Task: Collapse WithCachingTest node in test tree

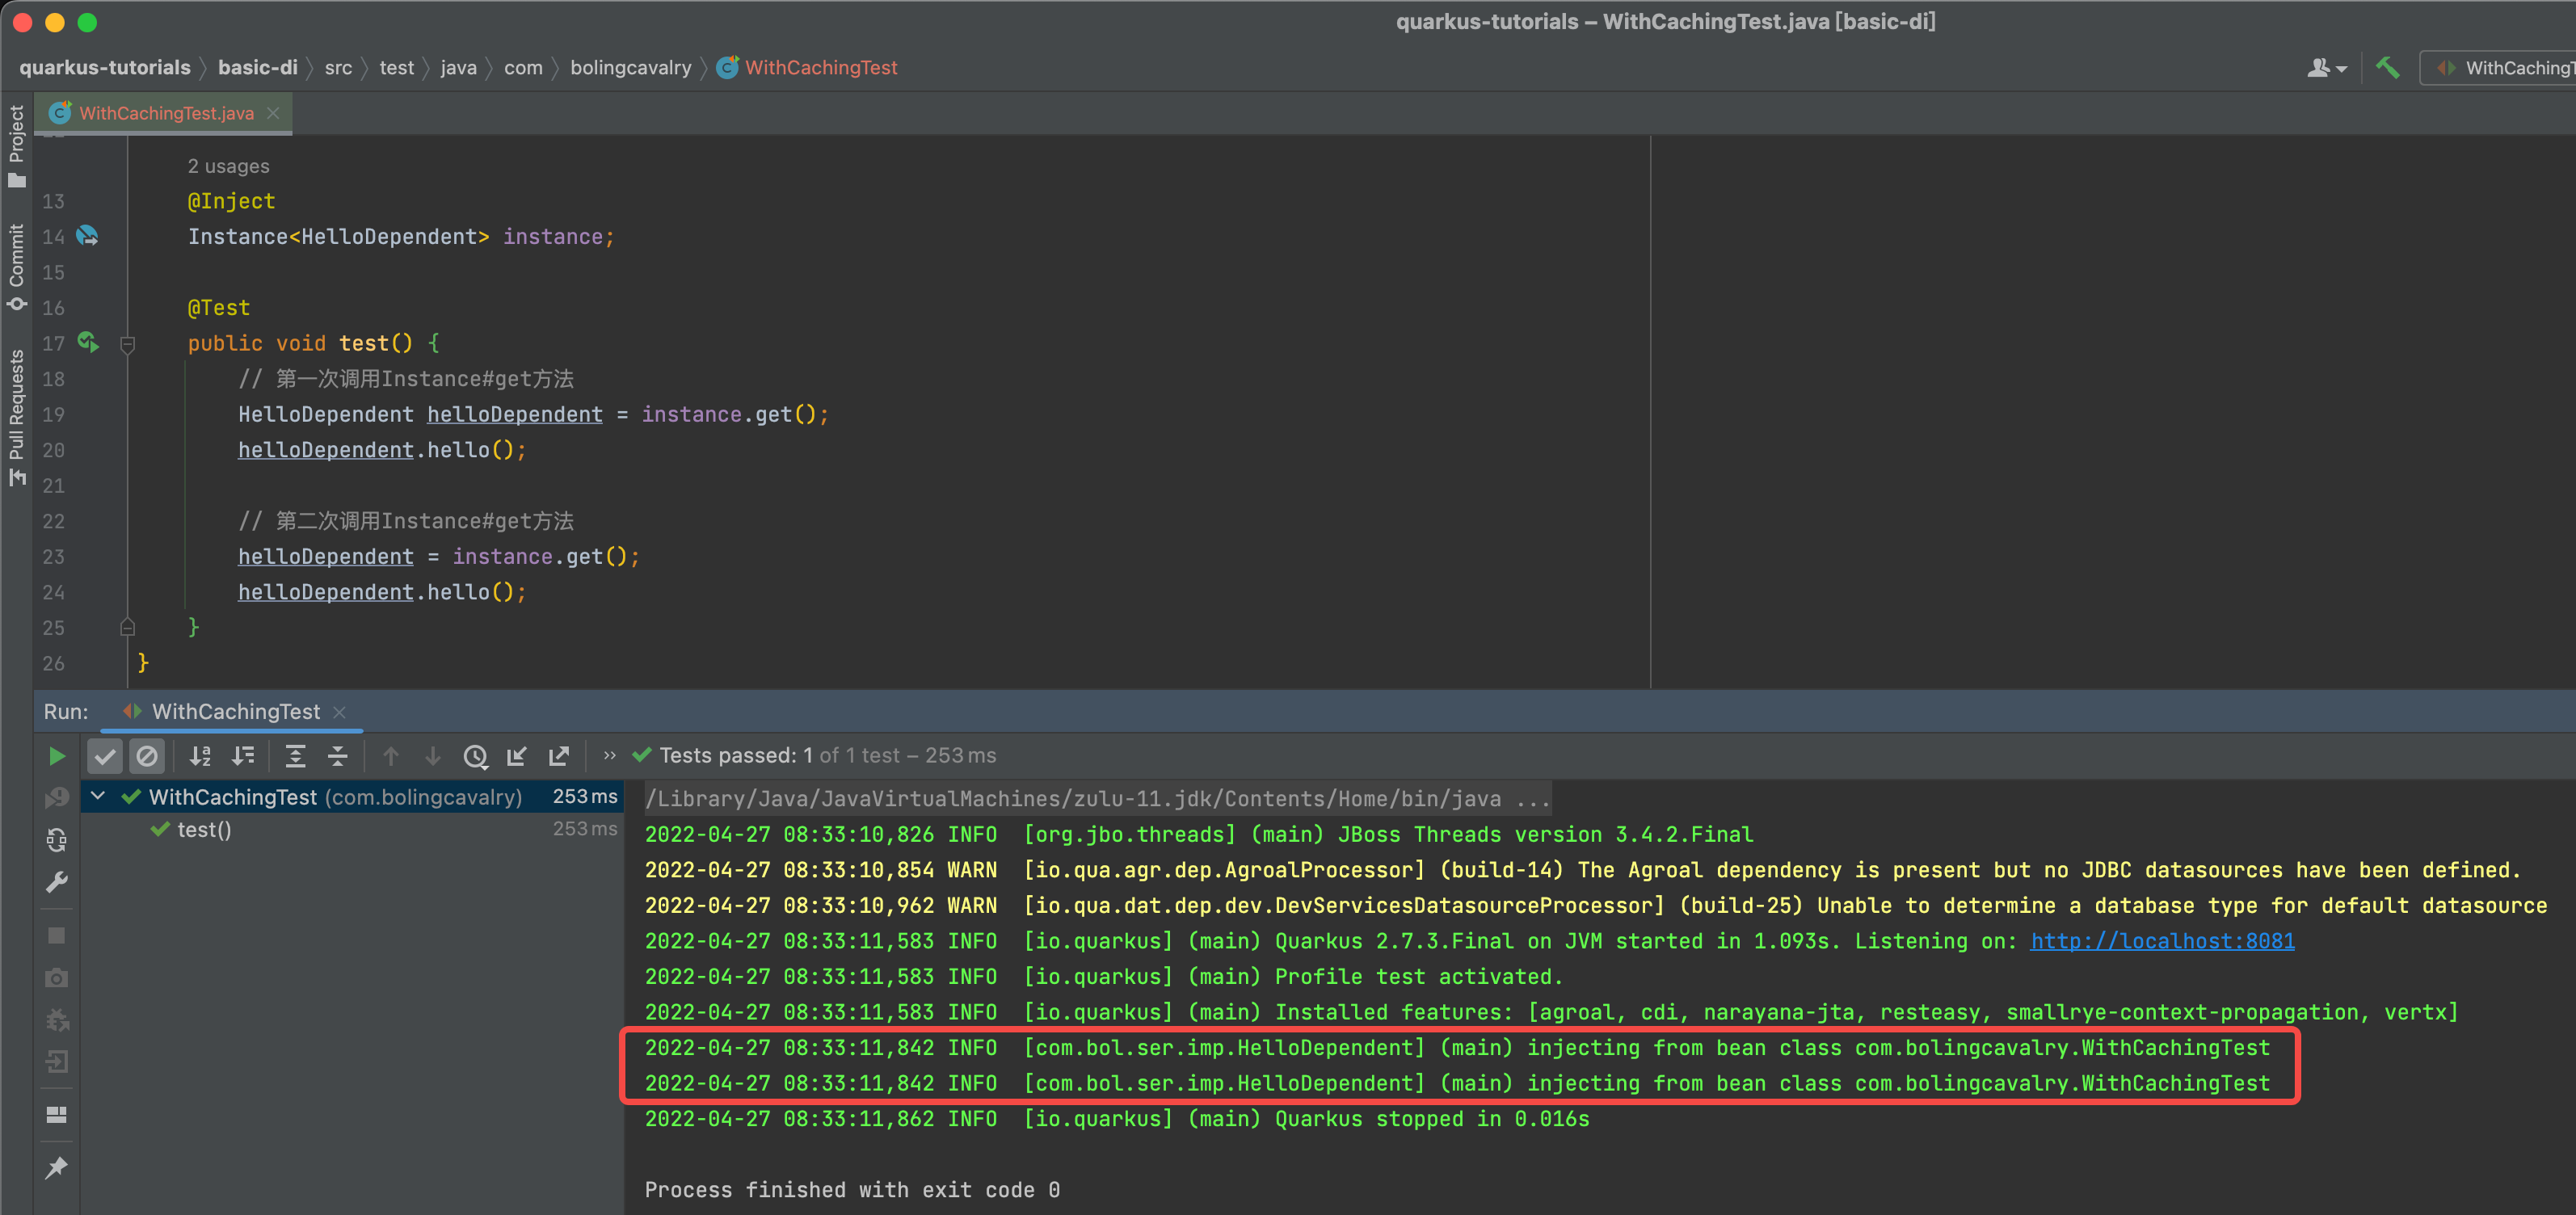Action: coord(98,796)
